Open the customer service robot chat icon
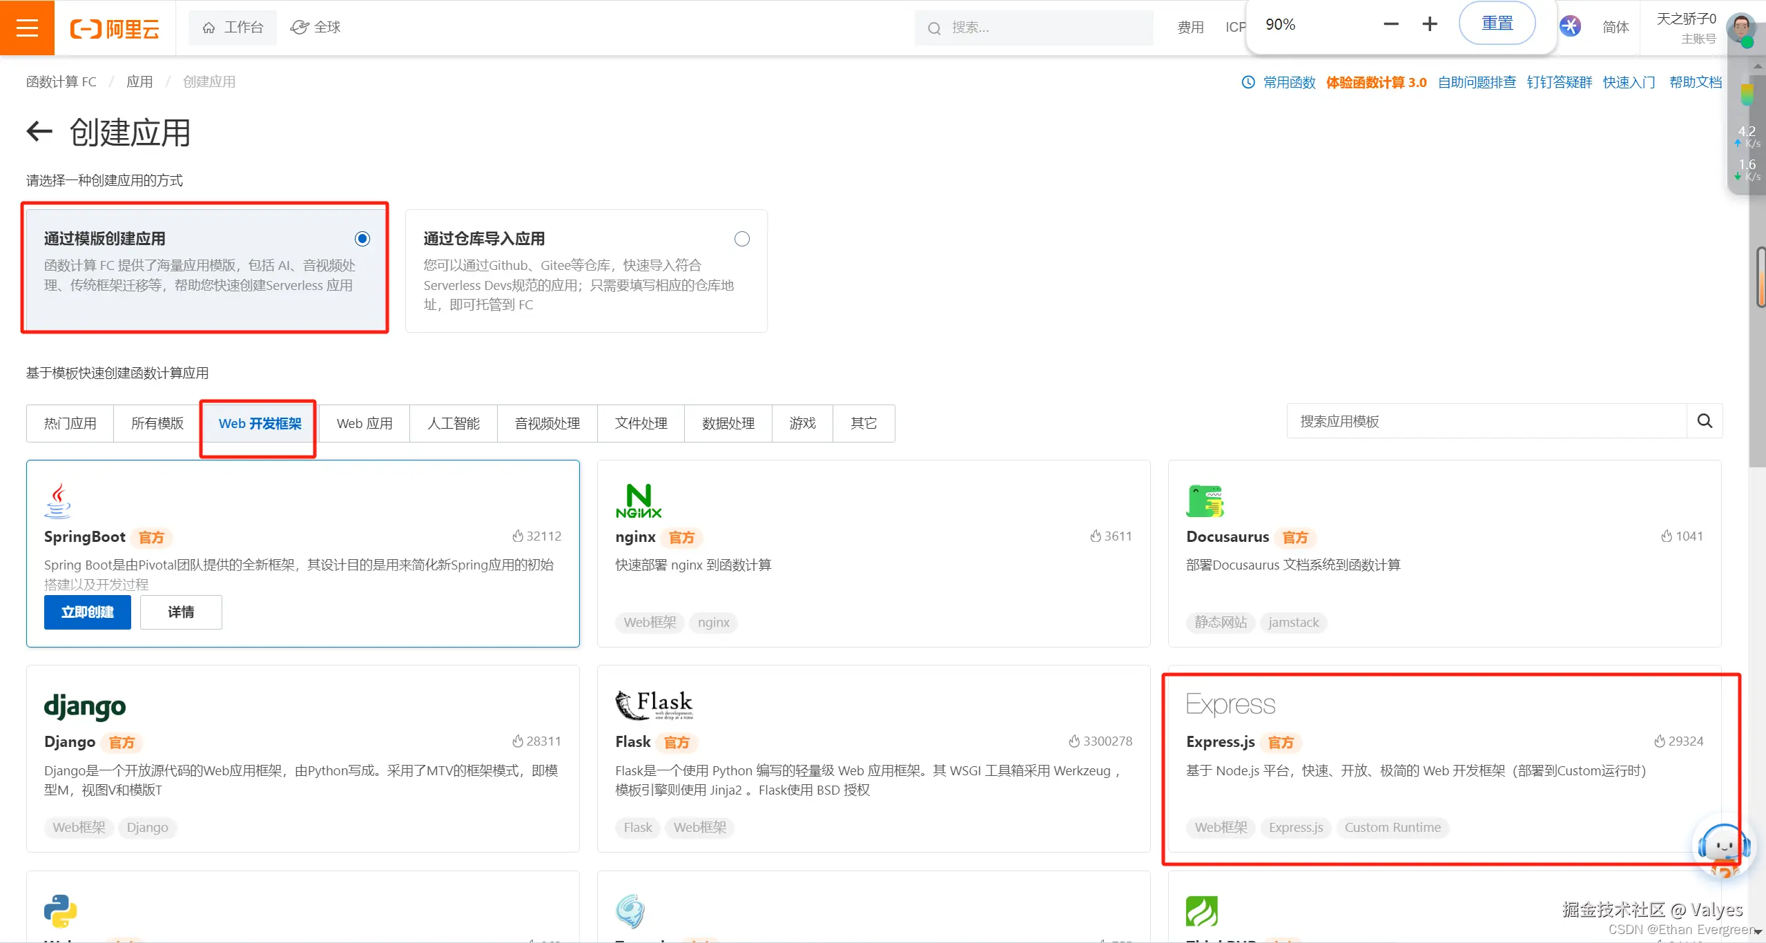Viewport: 1766px width, 943px height. 1723,847
